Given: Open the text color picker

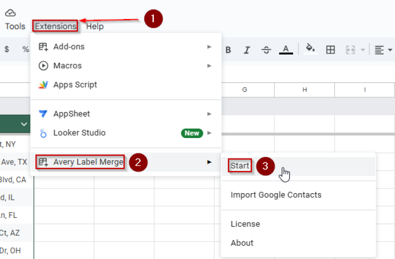Looking at the screenshot, I should [286, 50].
